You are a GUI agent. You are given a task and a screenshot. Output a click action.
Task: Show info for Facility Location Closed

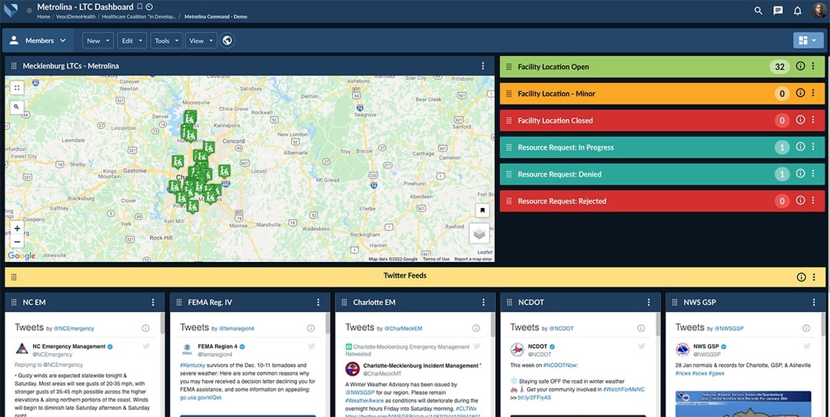click(x=800, y=120)
